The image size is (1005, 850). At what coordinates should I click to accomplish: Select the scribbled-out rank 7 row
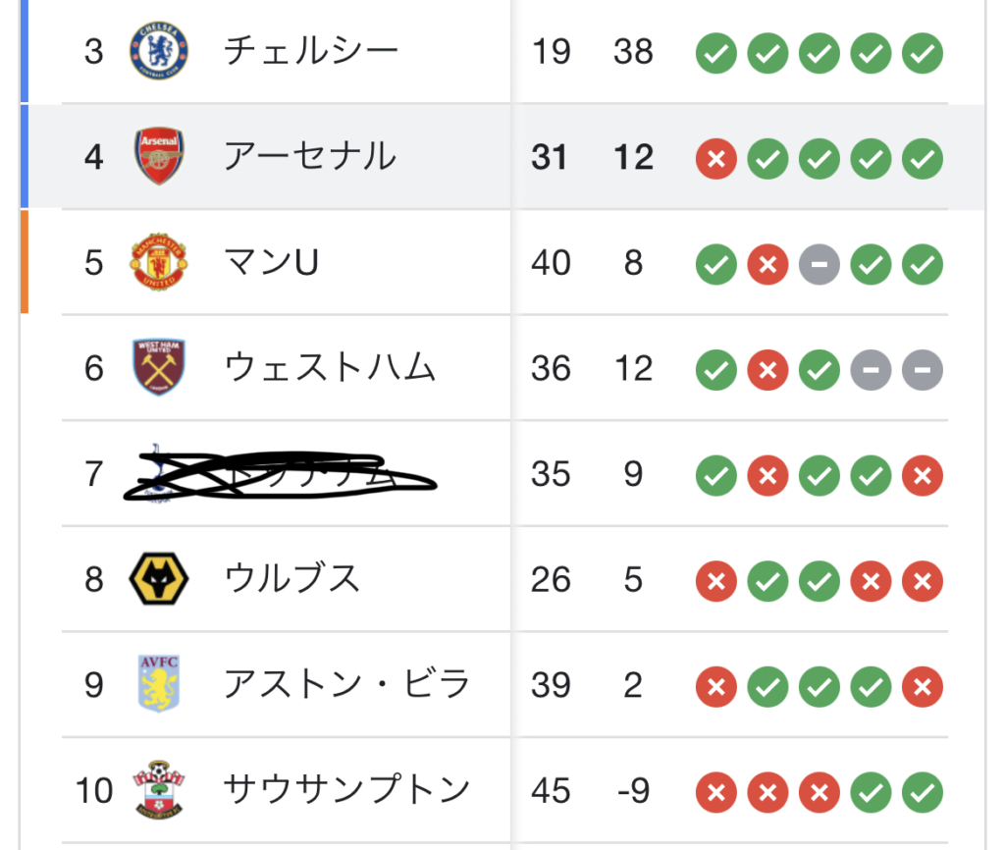coord(504,474)
